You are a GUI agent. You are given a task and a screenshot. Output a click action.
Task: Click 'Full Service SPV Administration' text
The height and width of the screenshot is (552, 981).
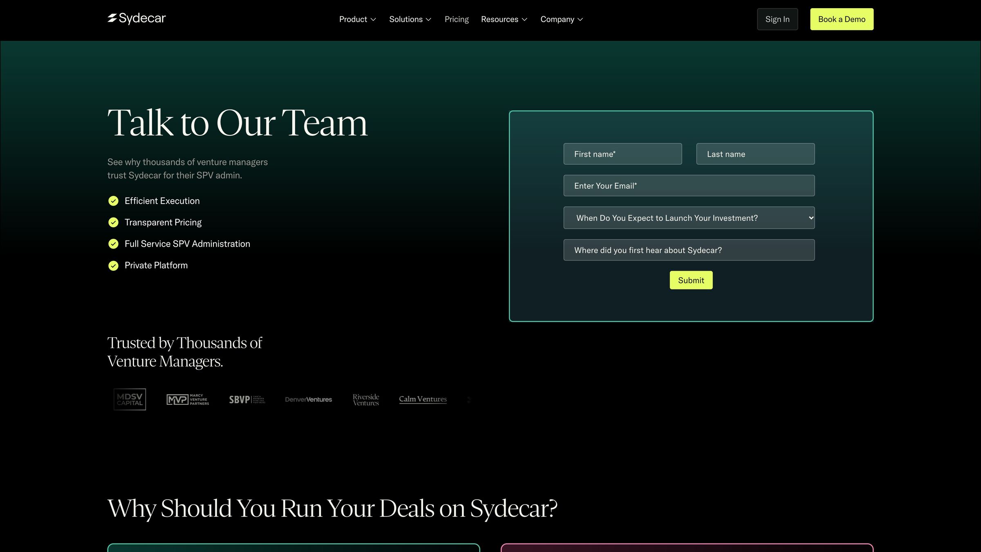[187, 244]
